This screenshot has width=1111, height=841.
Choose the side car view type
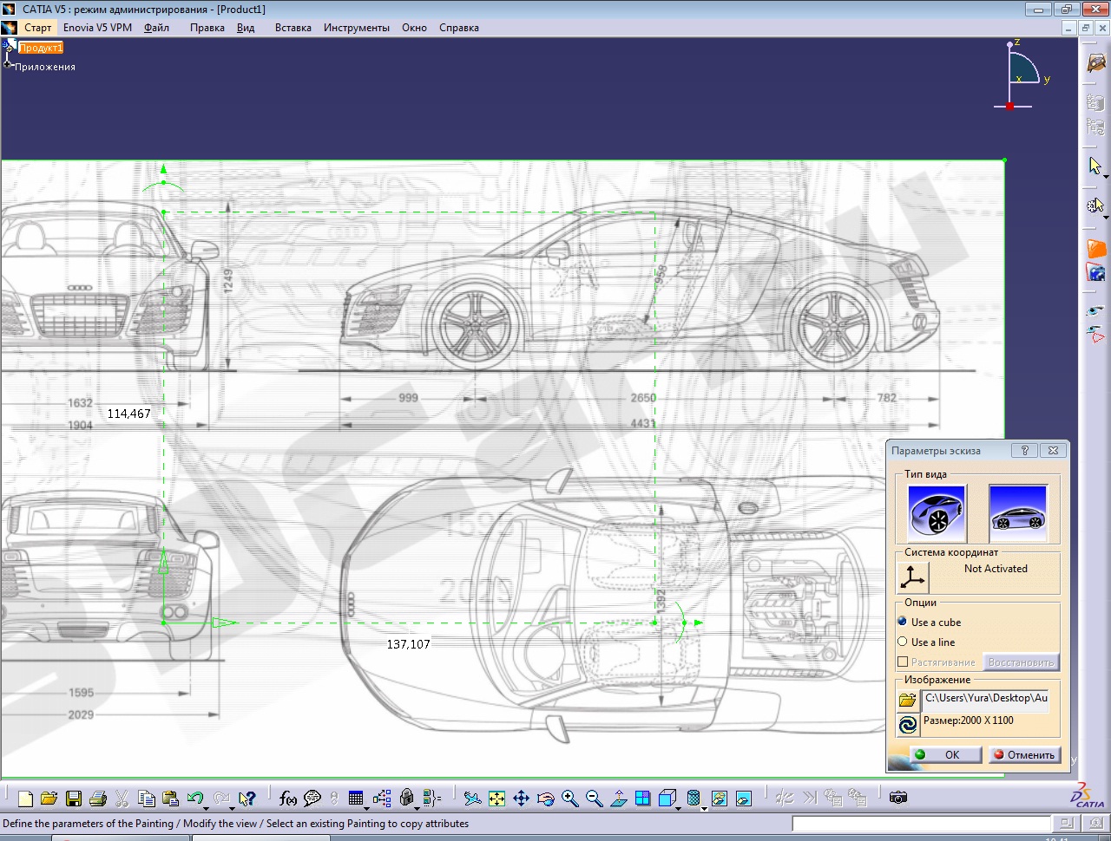pos(1018,513)
